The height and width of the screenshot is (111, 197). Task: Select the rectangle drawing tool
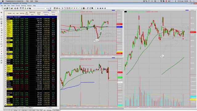(2, 58)
